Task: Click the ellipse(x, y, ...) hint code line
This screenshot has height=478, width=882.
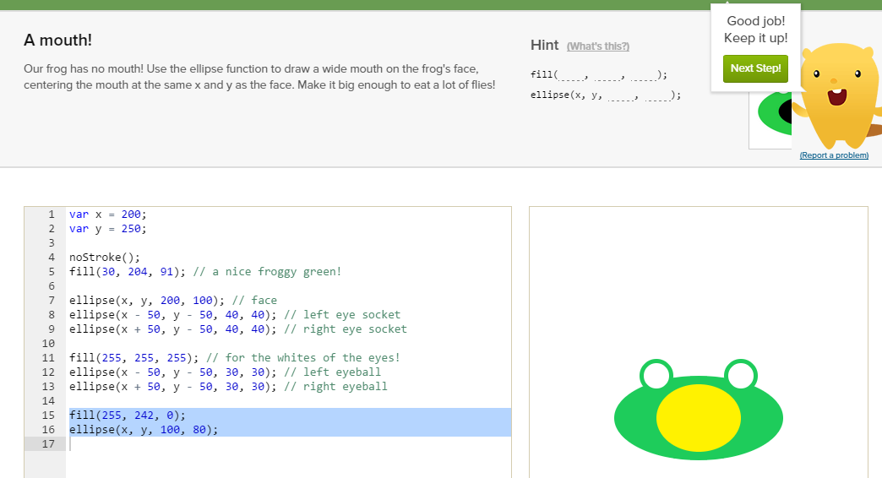Action: point(605,95)
